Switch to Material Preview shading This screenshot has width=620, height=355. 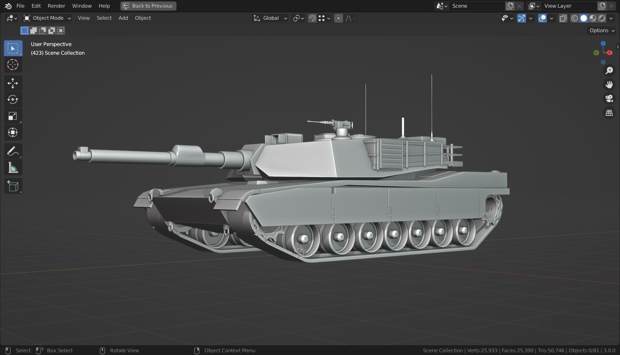pos(593,18)
